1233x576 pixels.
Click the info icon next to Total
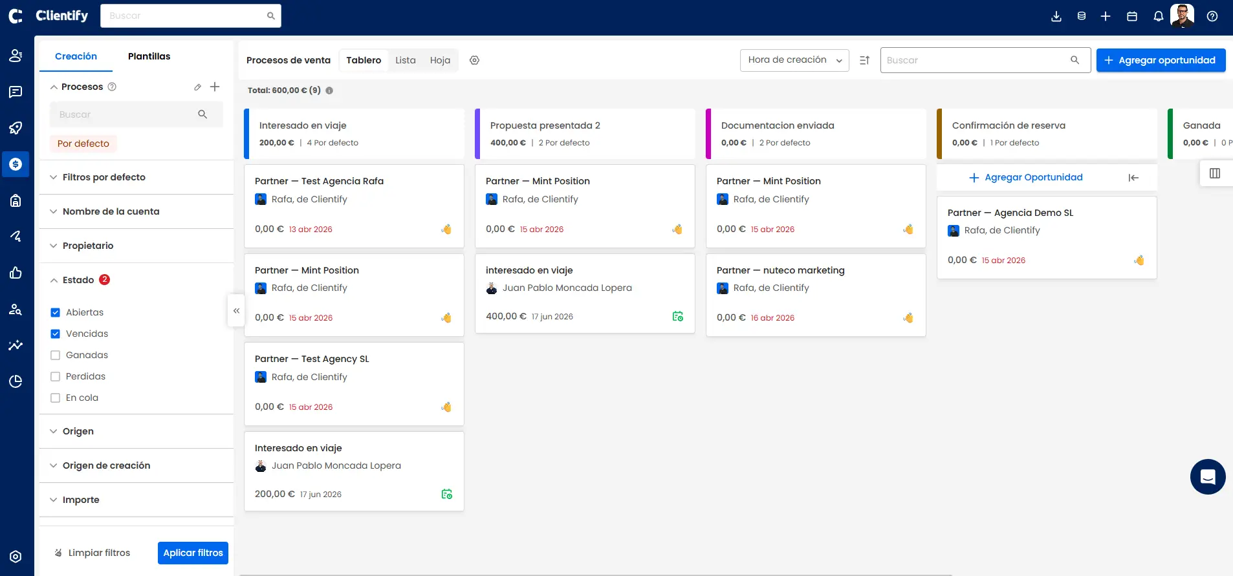329,91
